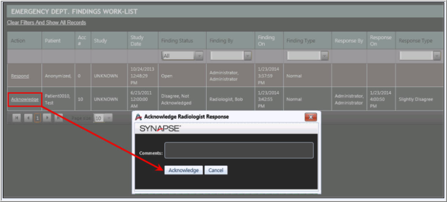Open the Finding Status filter dropdown showing All

click(x=183, y=56)
